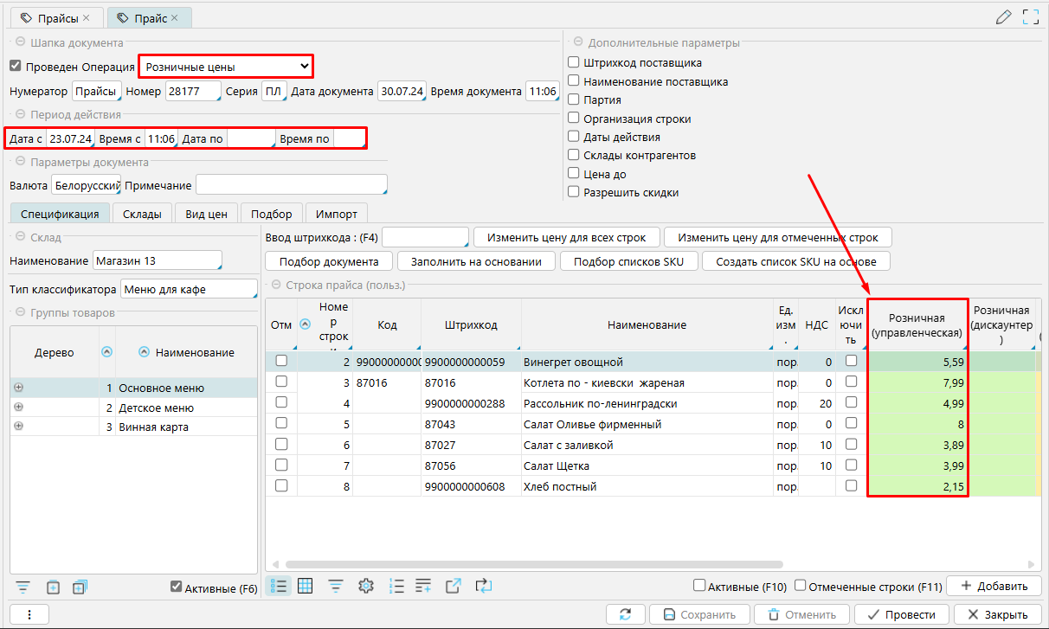Toggle the Разрешить скидки checkbox

click(574, 192)
